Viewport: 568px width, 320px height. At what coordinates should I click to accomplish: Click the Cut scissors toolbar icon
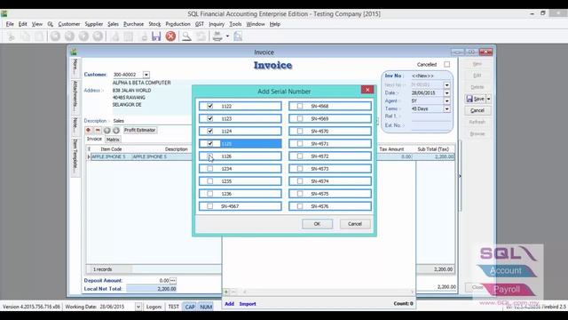12,36
